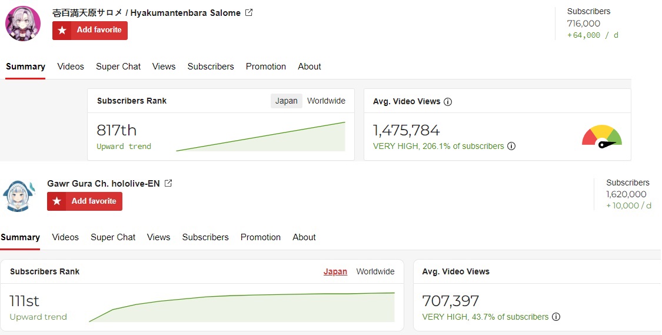
Task: Add Gawr Gura Ch. to favorites
Action: coord(84,201)
